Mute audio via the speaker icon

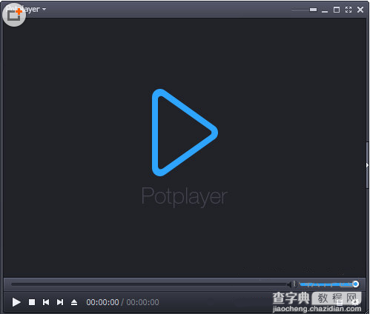(293, 284)
